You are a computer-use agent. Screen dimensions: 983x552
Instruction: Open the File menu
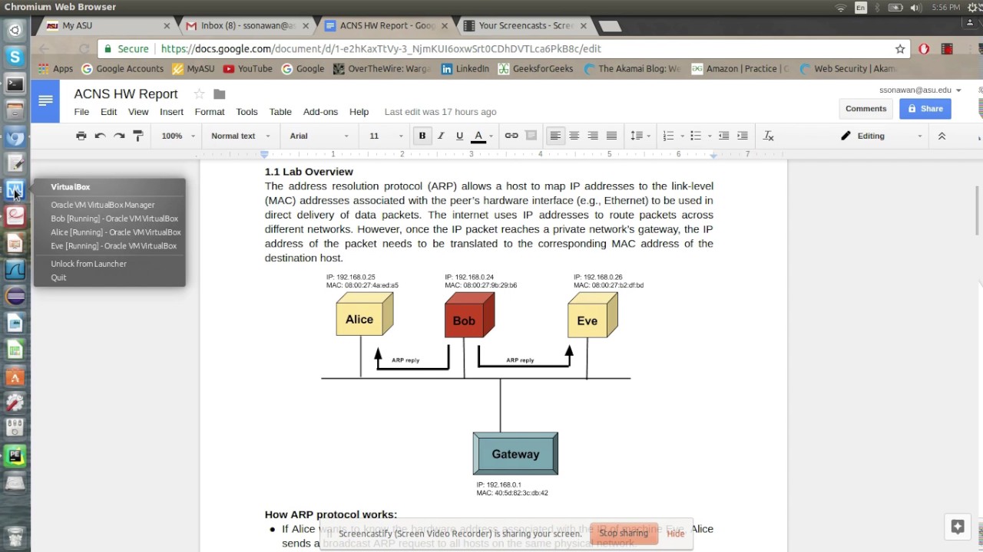click(x=81, y=112)
